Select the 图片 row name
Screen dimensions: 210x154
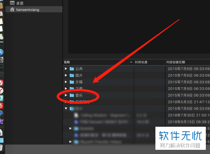click(x=79, y=76)
